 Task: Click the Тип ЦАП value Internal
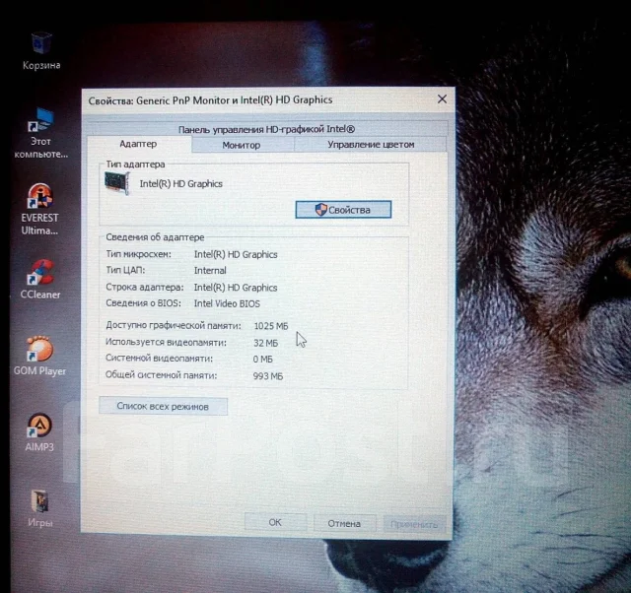point(210,271)
